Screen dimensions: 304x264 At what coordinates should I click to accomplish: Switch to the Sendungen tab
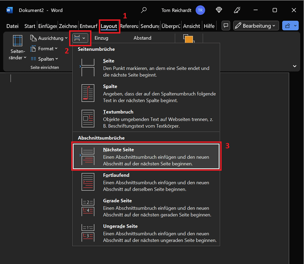[x=150, y=26]
